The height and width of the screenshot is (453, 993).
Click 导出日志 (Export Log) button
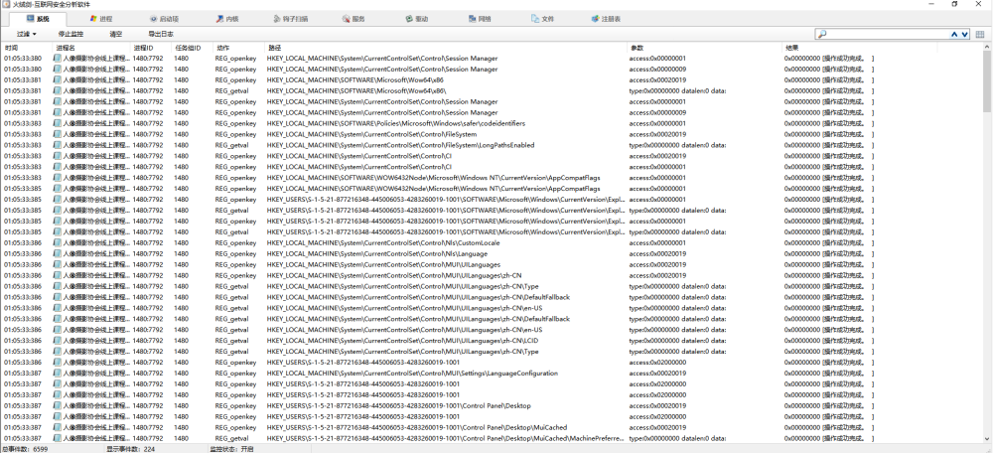[x=161, y=34]
